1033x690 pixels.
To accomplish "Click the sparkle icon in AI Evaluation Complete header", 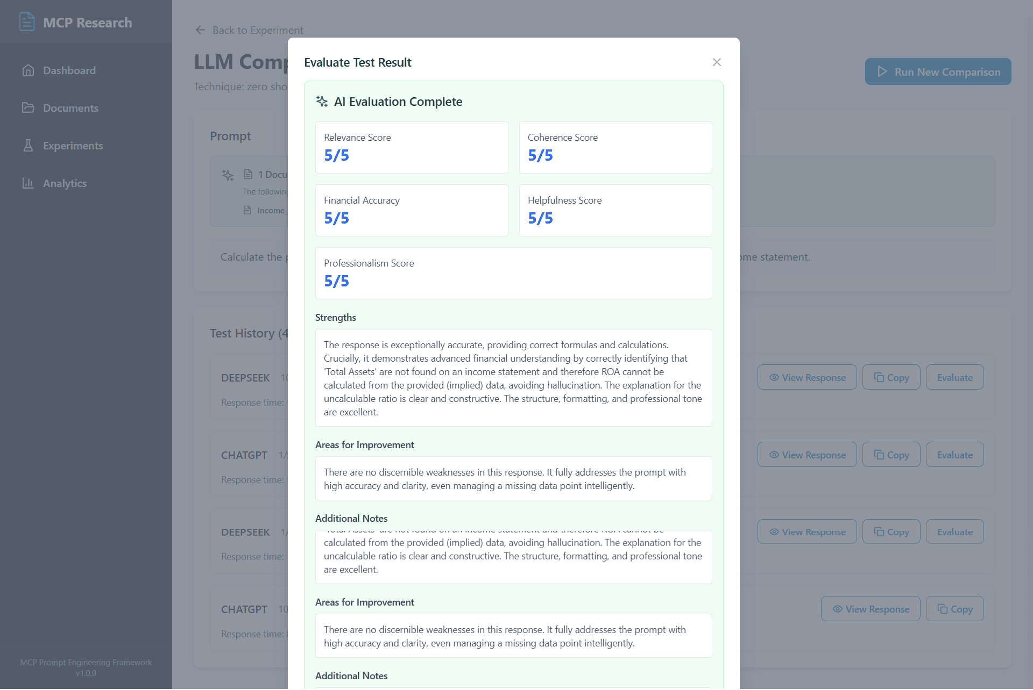I will pos(322,102).
